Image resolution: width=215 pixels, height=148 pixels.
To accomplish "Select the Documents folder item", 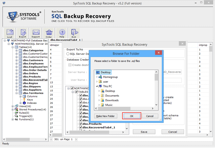I will click(112, 96).
